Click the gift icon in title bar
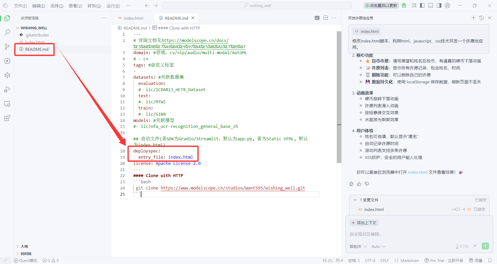The image size is (497, 264). (404, 5)
